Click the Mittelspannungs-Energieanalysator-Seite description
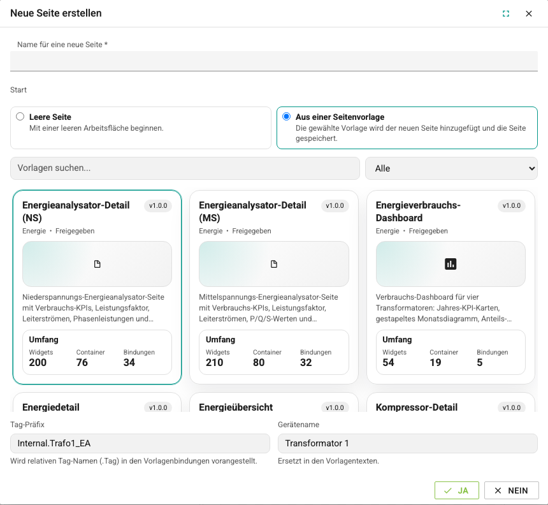Viewport: 548px width, 505px height. point(268,308)
